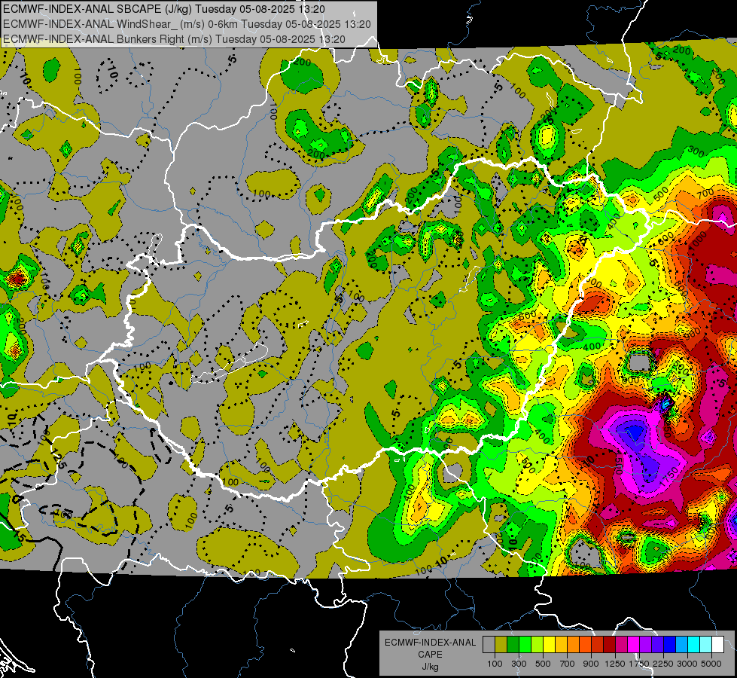
Task: Click the 1750 tick label on legend scale
Action: pos(639,664)
